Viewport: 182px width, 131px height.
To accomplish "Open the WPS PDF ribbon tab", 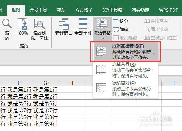I will [168, 10].
